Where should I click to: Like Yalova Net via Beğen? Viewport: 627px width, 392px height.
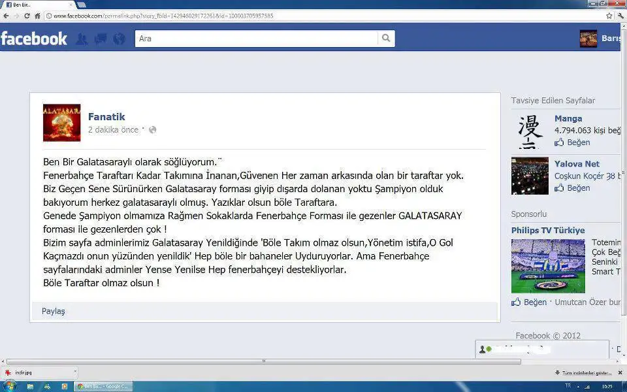578,188
